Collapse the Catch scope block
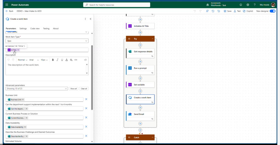 [152, 137]
